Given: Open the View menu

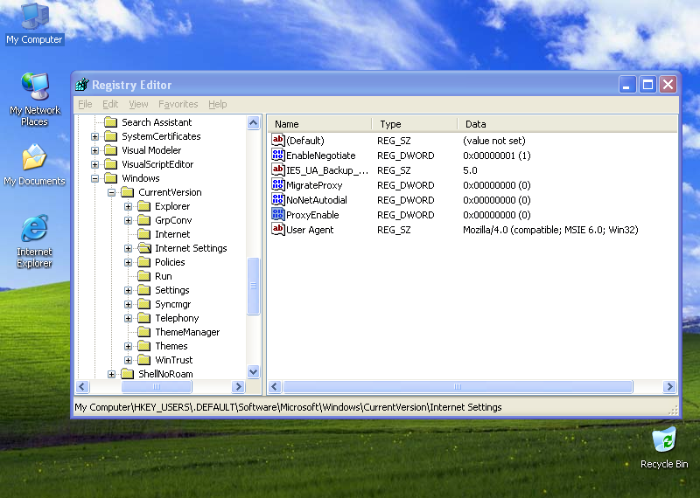Looking at the screenshot, I should tap(138, 104).
